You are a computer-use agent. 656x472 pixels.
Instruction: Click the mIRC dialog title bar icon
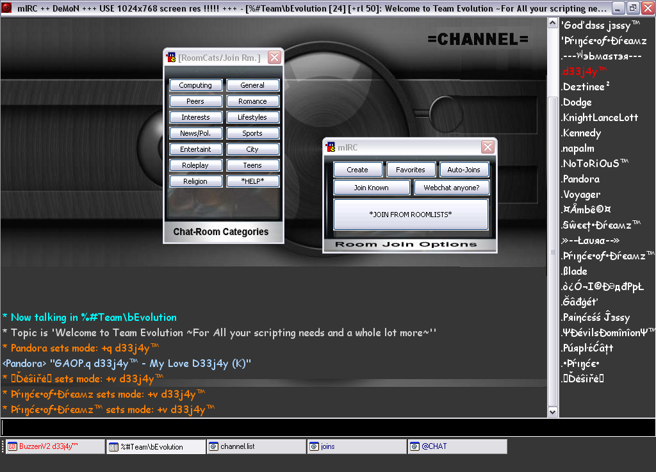pos(331,147)
